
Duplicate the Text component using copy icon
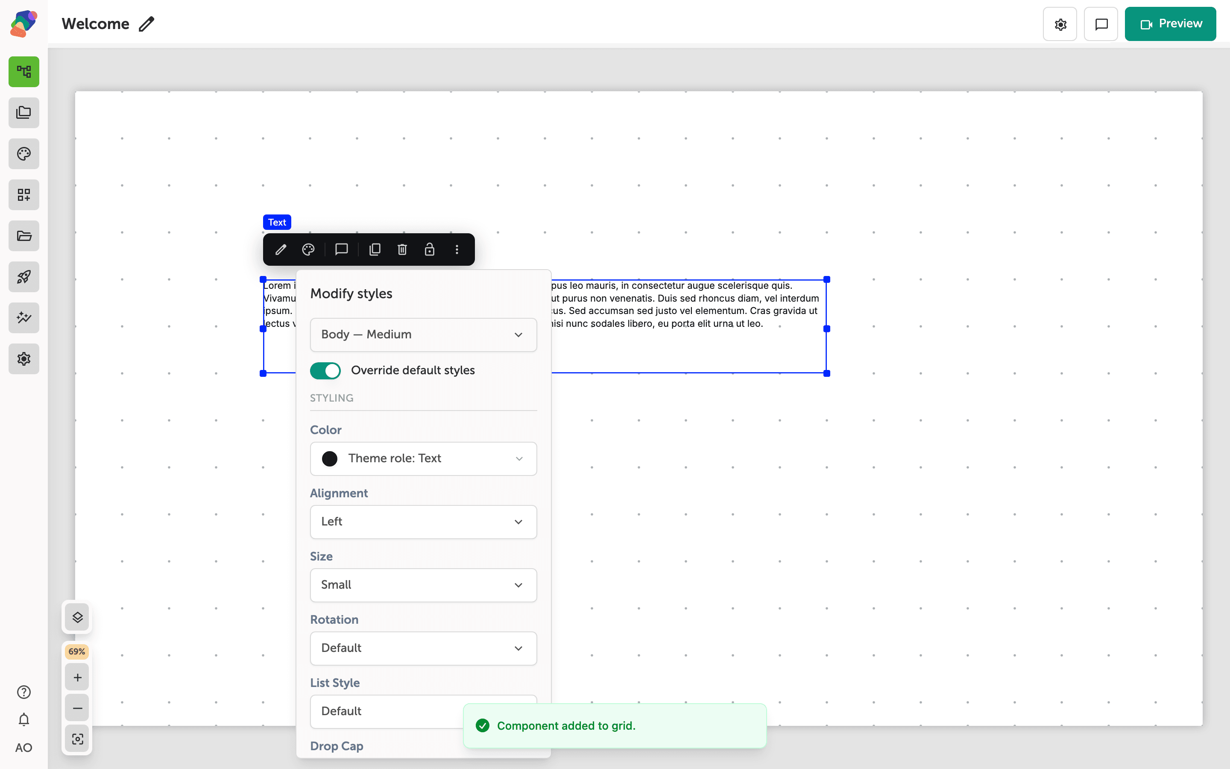[x=375, y=249]
